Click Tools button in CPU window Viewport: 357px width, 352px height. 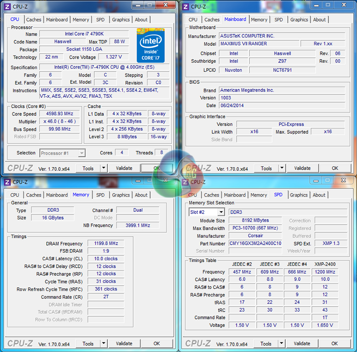pos(88,169)
